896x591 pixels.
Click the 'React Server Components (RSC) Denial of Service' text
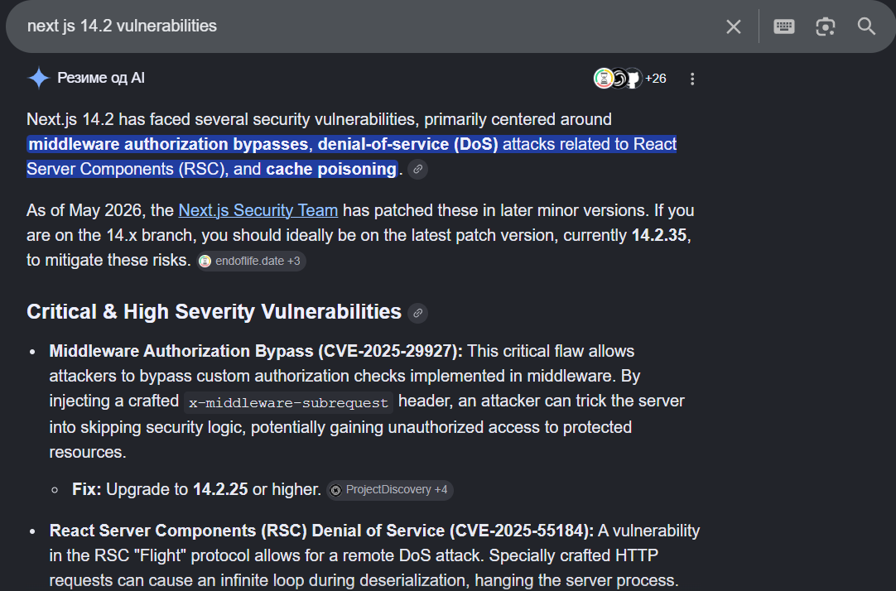coord(247,531)
